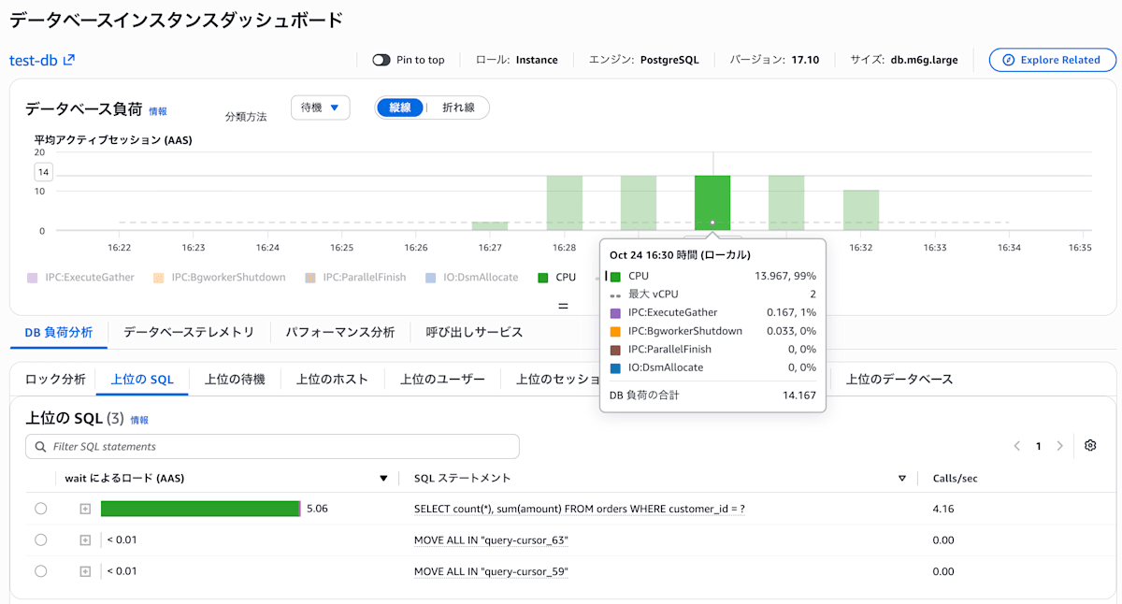The image size is (1122, 604).
Task: Click the 16:32 bar in chart
Action: coord(861,210)
